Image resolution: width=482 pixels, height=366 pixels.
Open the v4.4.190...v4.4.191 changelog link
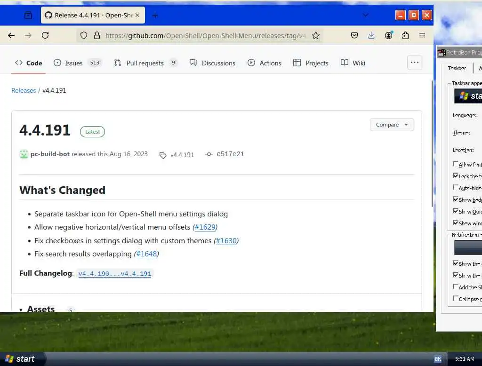(x=115, y=273)
